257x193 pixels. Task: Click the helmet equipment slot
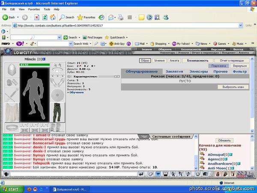[x=12, y=70]
